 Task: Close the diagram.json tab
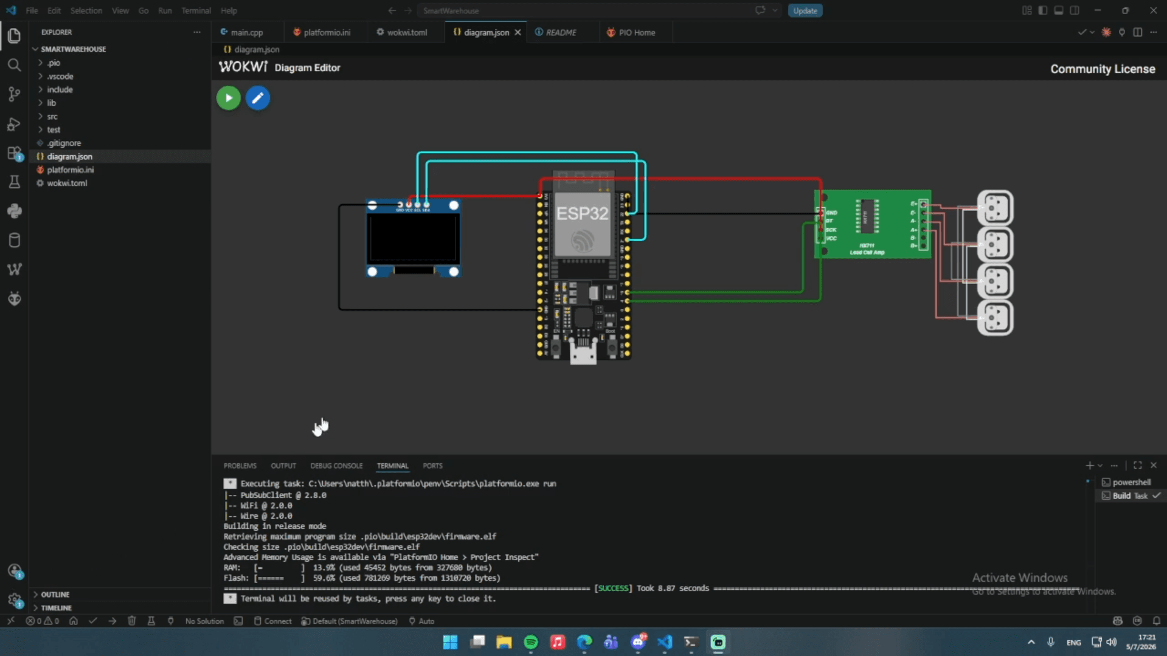(518, 32)
